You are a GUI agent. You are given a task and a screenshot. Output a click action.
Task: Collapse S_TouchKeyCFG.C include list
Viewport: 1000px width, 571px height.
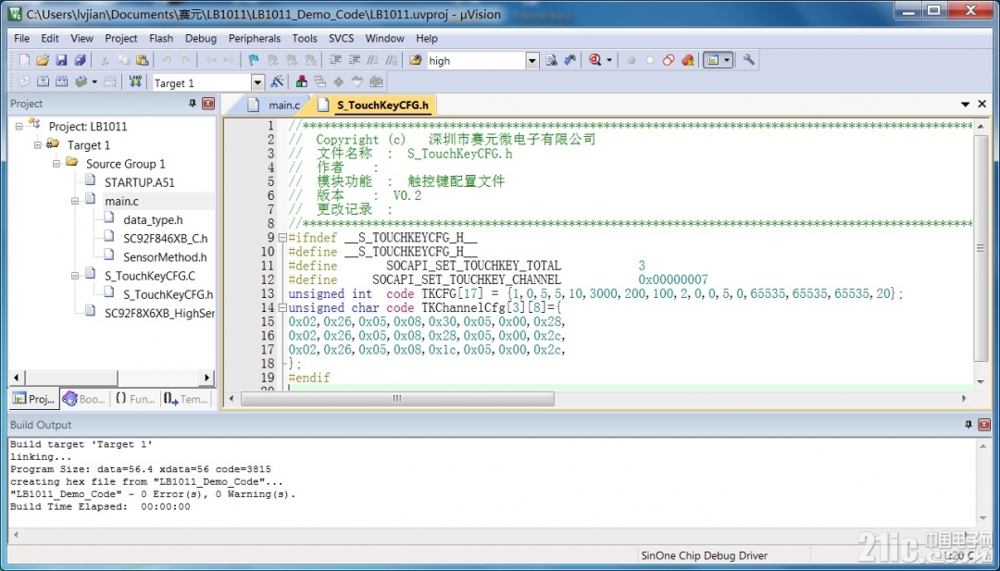click(75, 275)
